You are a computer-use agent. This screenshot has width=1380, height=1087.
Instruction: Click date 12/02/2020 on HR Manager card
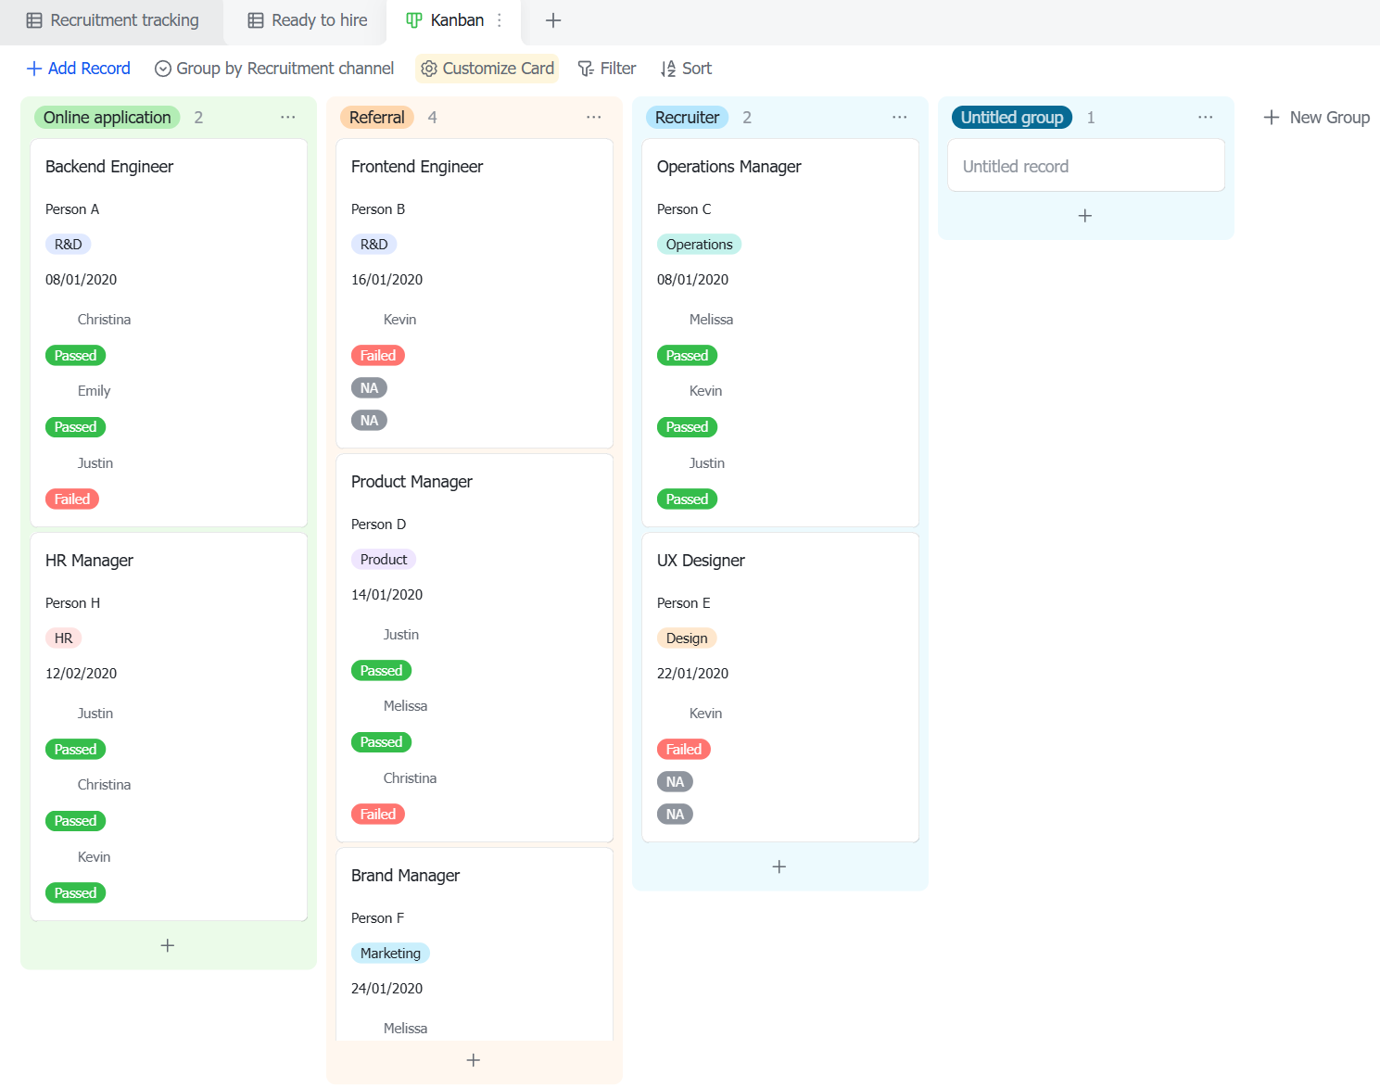[81, 674]
